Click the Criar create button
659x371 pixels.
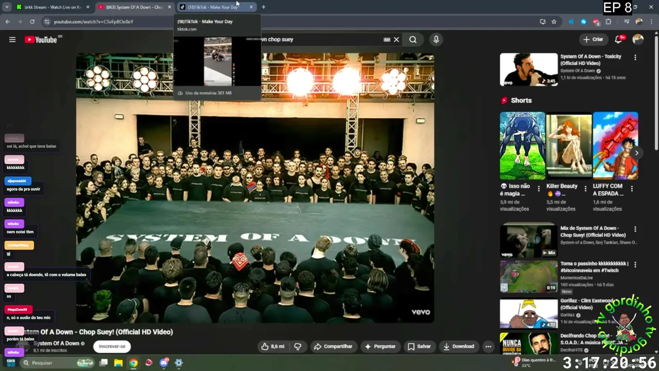click(593, 39)
